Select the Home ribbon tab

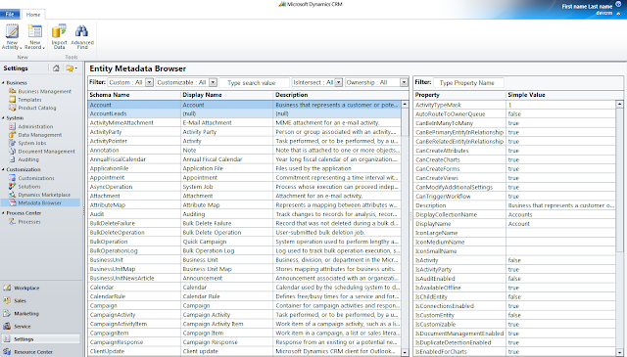pos(33,15)
